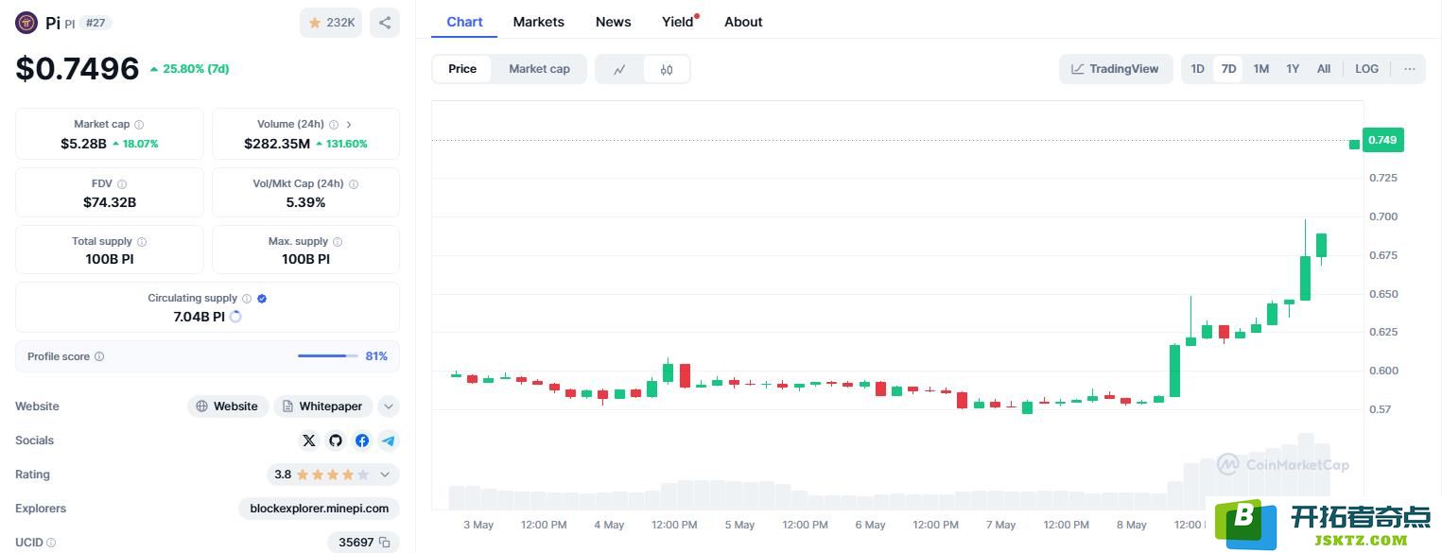The image size is (1442, 553).
Task: Click the #27 rank badge
Action: (x=95, y=23)
